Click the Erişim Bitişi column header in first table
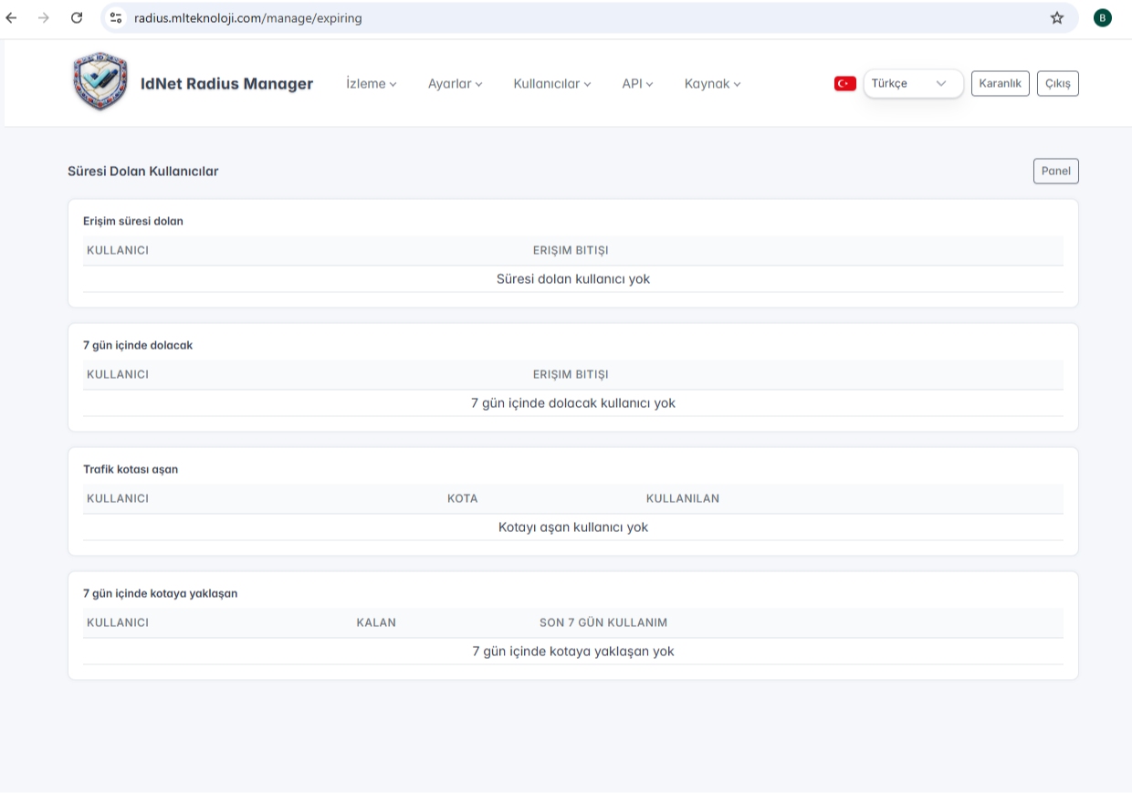The image size is (1132, 793). (571, 250)
